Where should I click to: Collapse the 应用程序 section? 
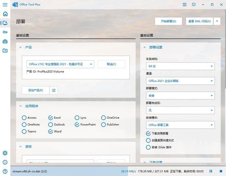click(20, 106)
